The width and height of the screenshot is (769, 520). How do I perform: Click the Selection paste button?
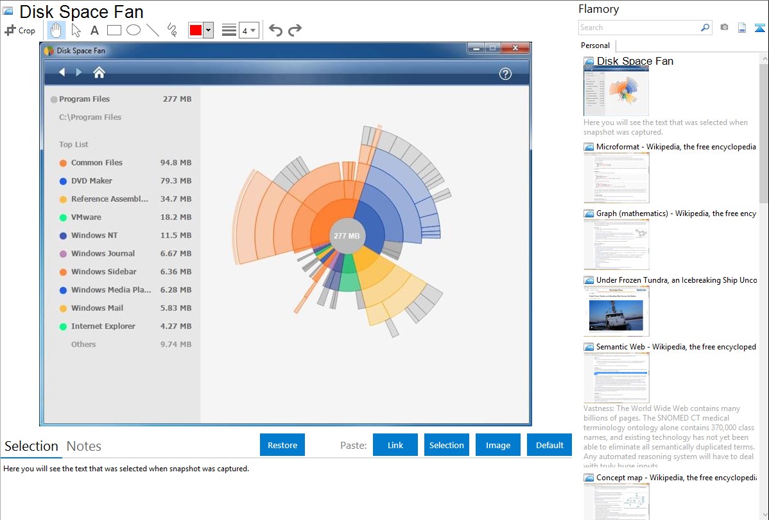[x=446, y=445]
